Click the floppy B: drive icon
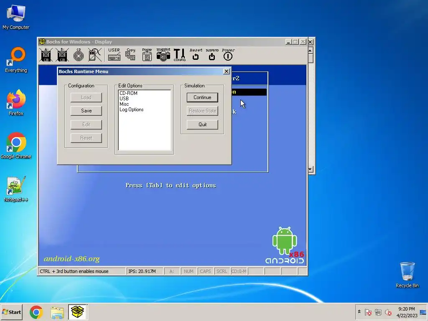Image resolution: width=428 pixels, height=321 pixels. tap(62, 55)
